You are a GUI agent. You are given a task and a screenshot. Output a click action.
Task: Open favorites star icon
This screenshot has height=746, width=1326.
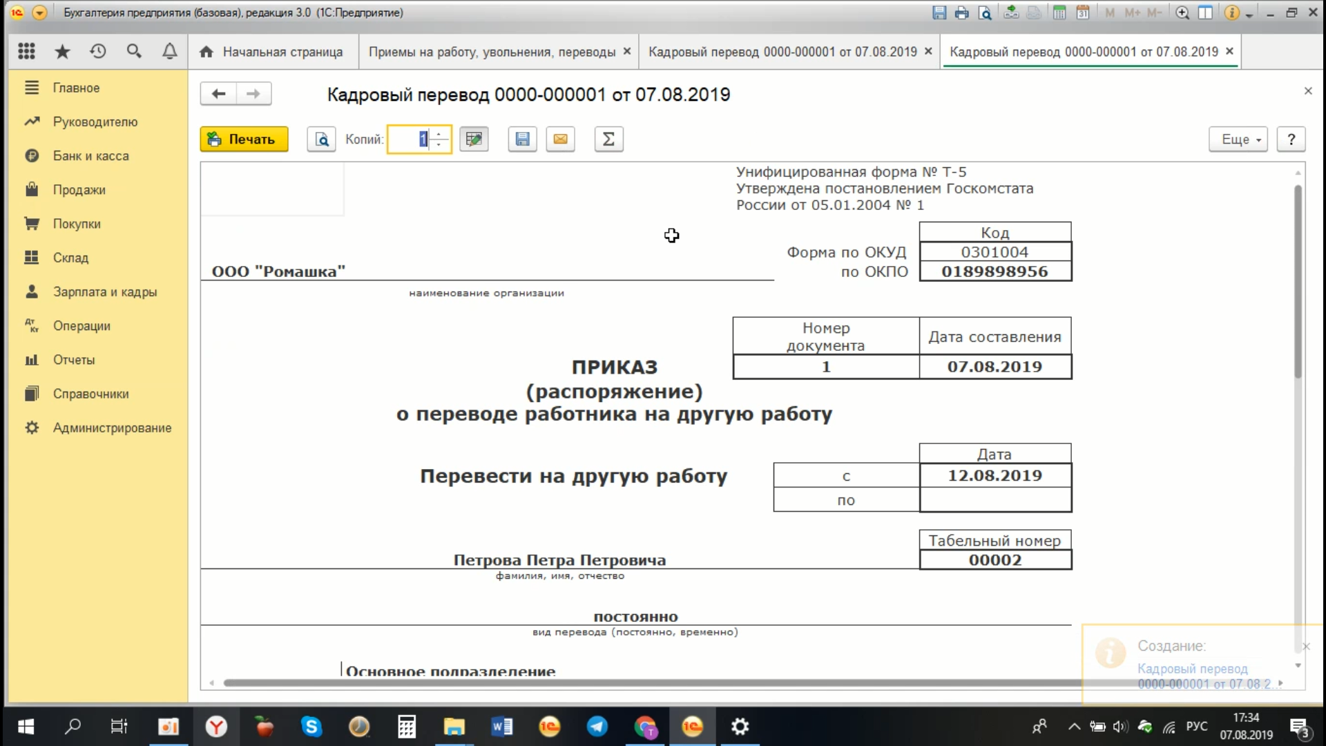pyautogui.click(x=62, y=51)
